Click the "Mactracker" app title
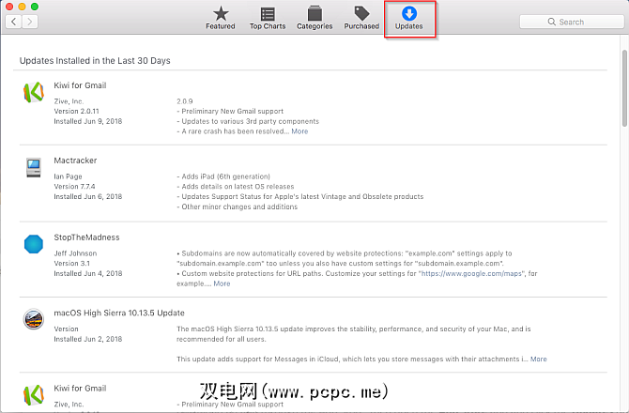The height and width of the screenshot is (413, 629). tap(75, 161)
